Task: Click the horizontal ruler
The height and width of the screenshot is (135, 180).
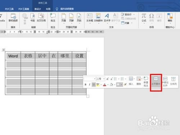Action: click(52, 32)
